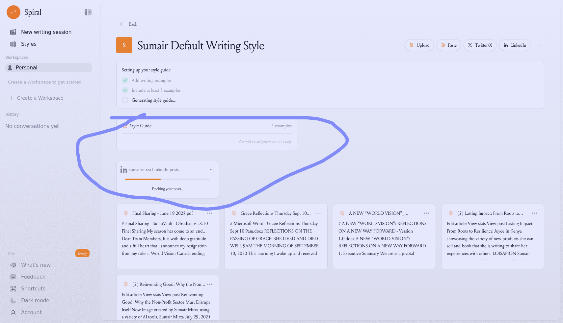Toggle Dark mode
The width and height of the screenshot is (563, 323).
pos(35,300)
